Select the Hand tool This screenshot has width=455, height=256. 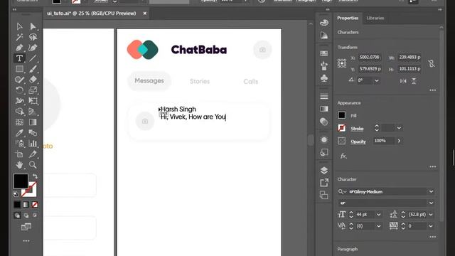pyautogui.click(x=19, y=165)
